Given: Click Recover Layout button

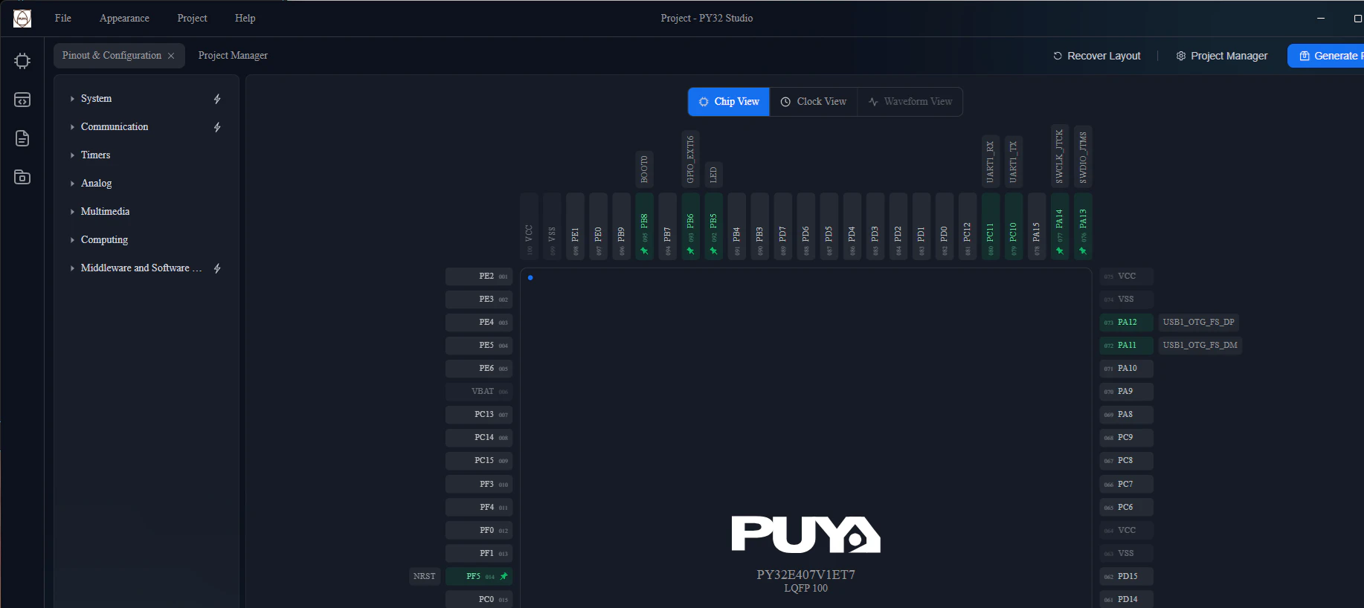Looking at the screenshot, I should (x=1097, y=56).
